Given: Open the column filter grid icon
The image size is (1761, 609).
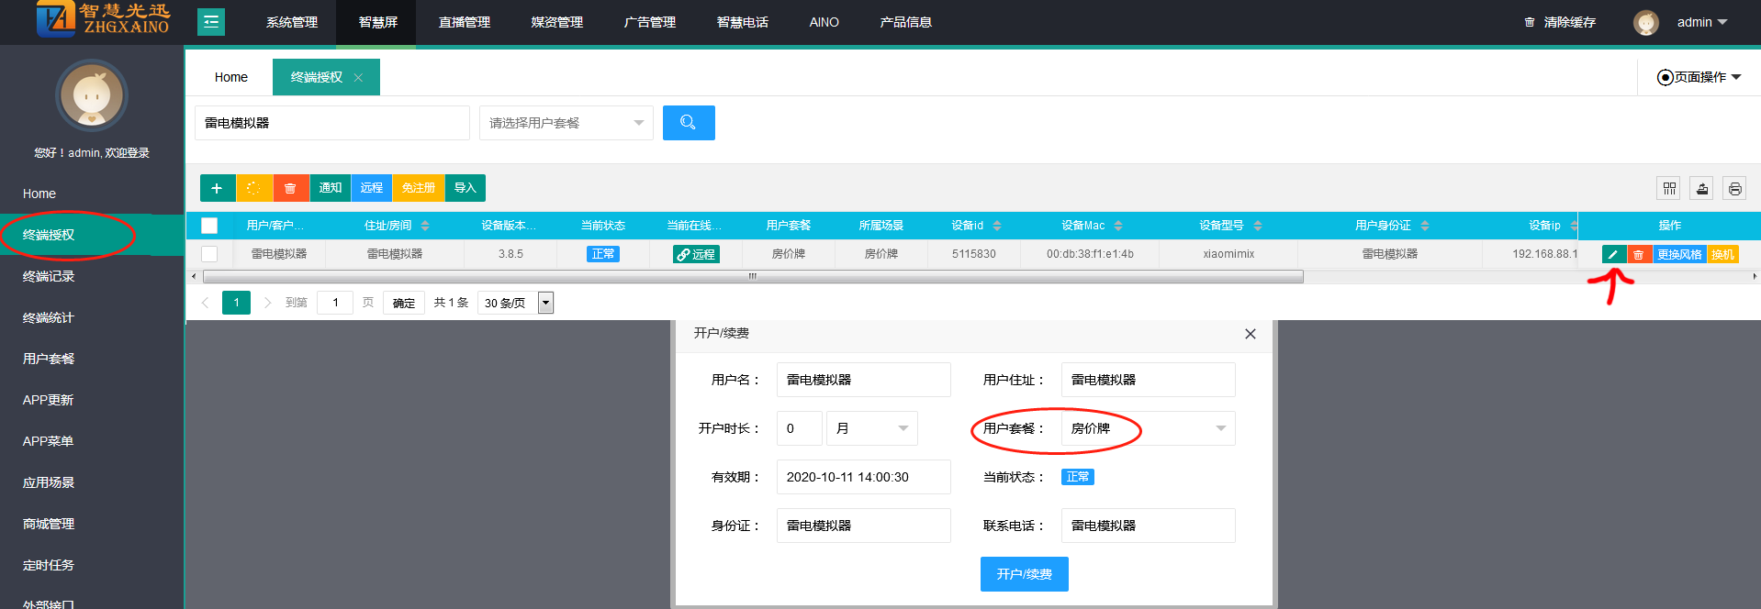Looking at the screenshot, I should click(1669, 188).
